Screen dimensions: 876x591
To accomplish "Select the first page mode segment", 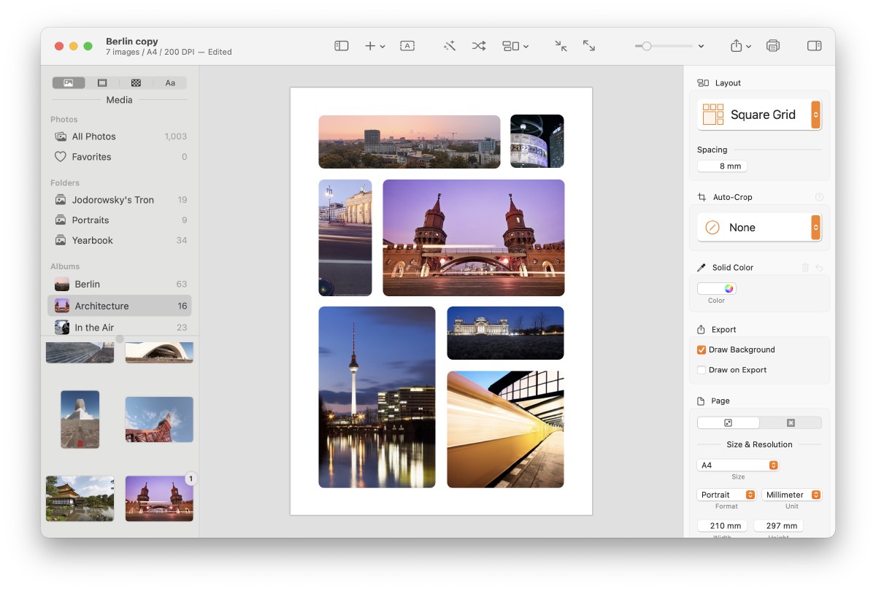I will point(728,422).
